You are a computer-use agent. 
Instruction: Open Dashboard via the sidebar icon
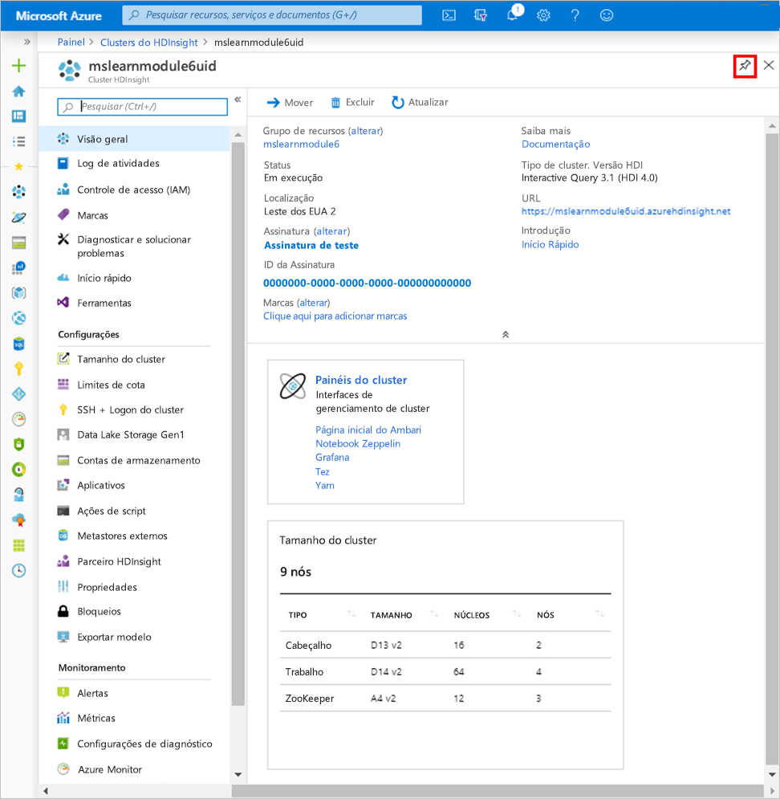tap(18, 116)
